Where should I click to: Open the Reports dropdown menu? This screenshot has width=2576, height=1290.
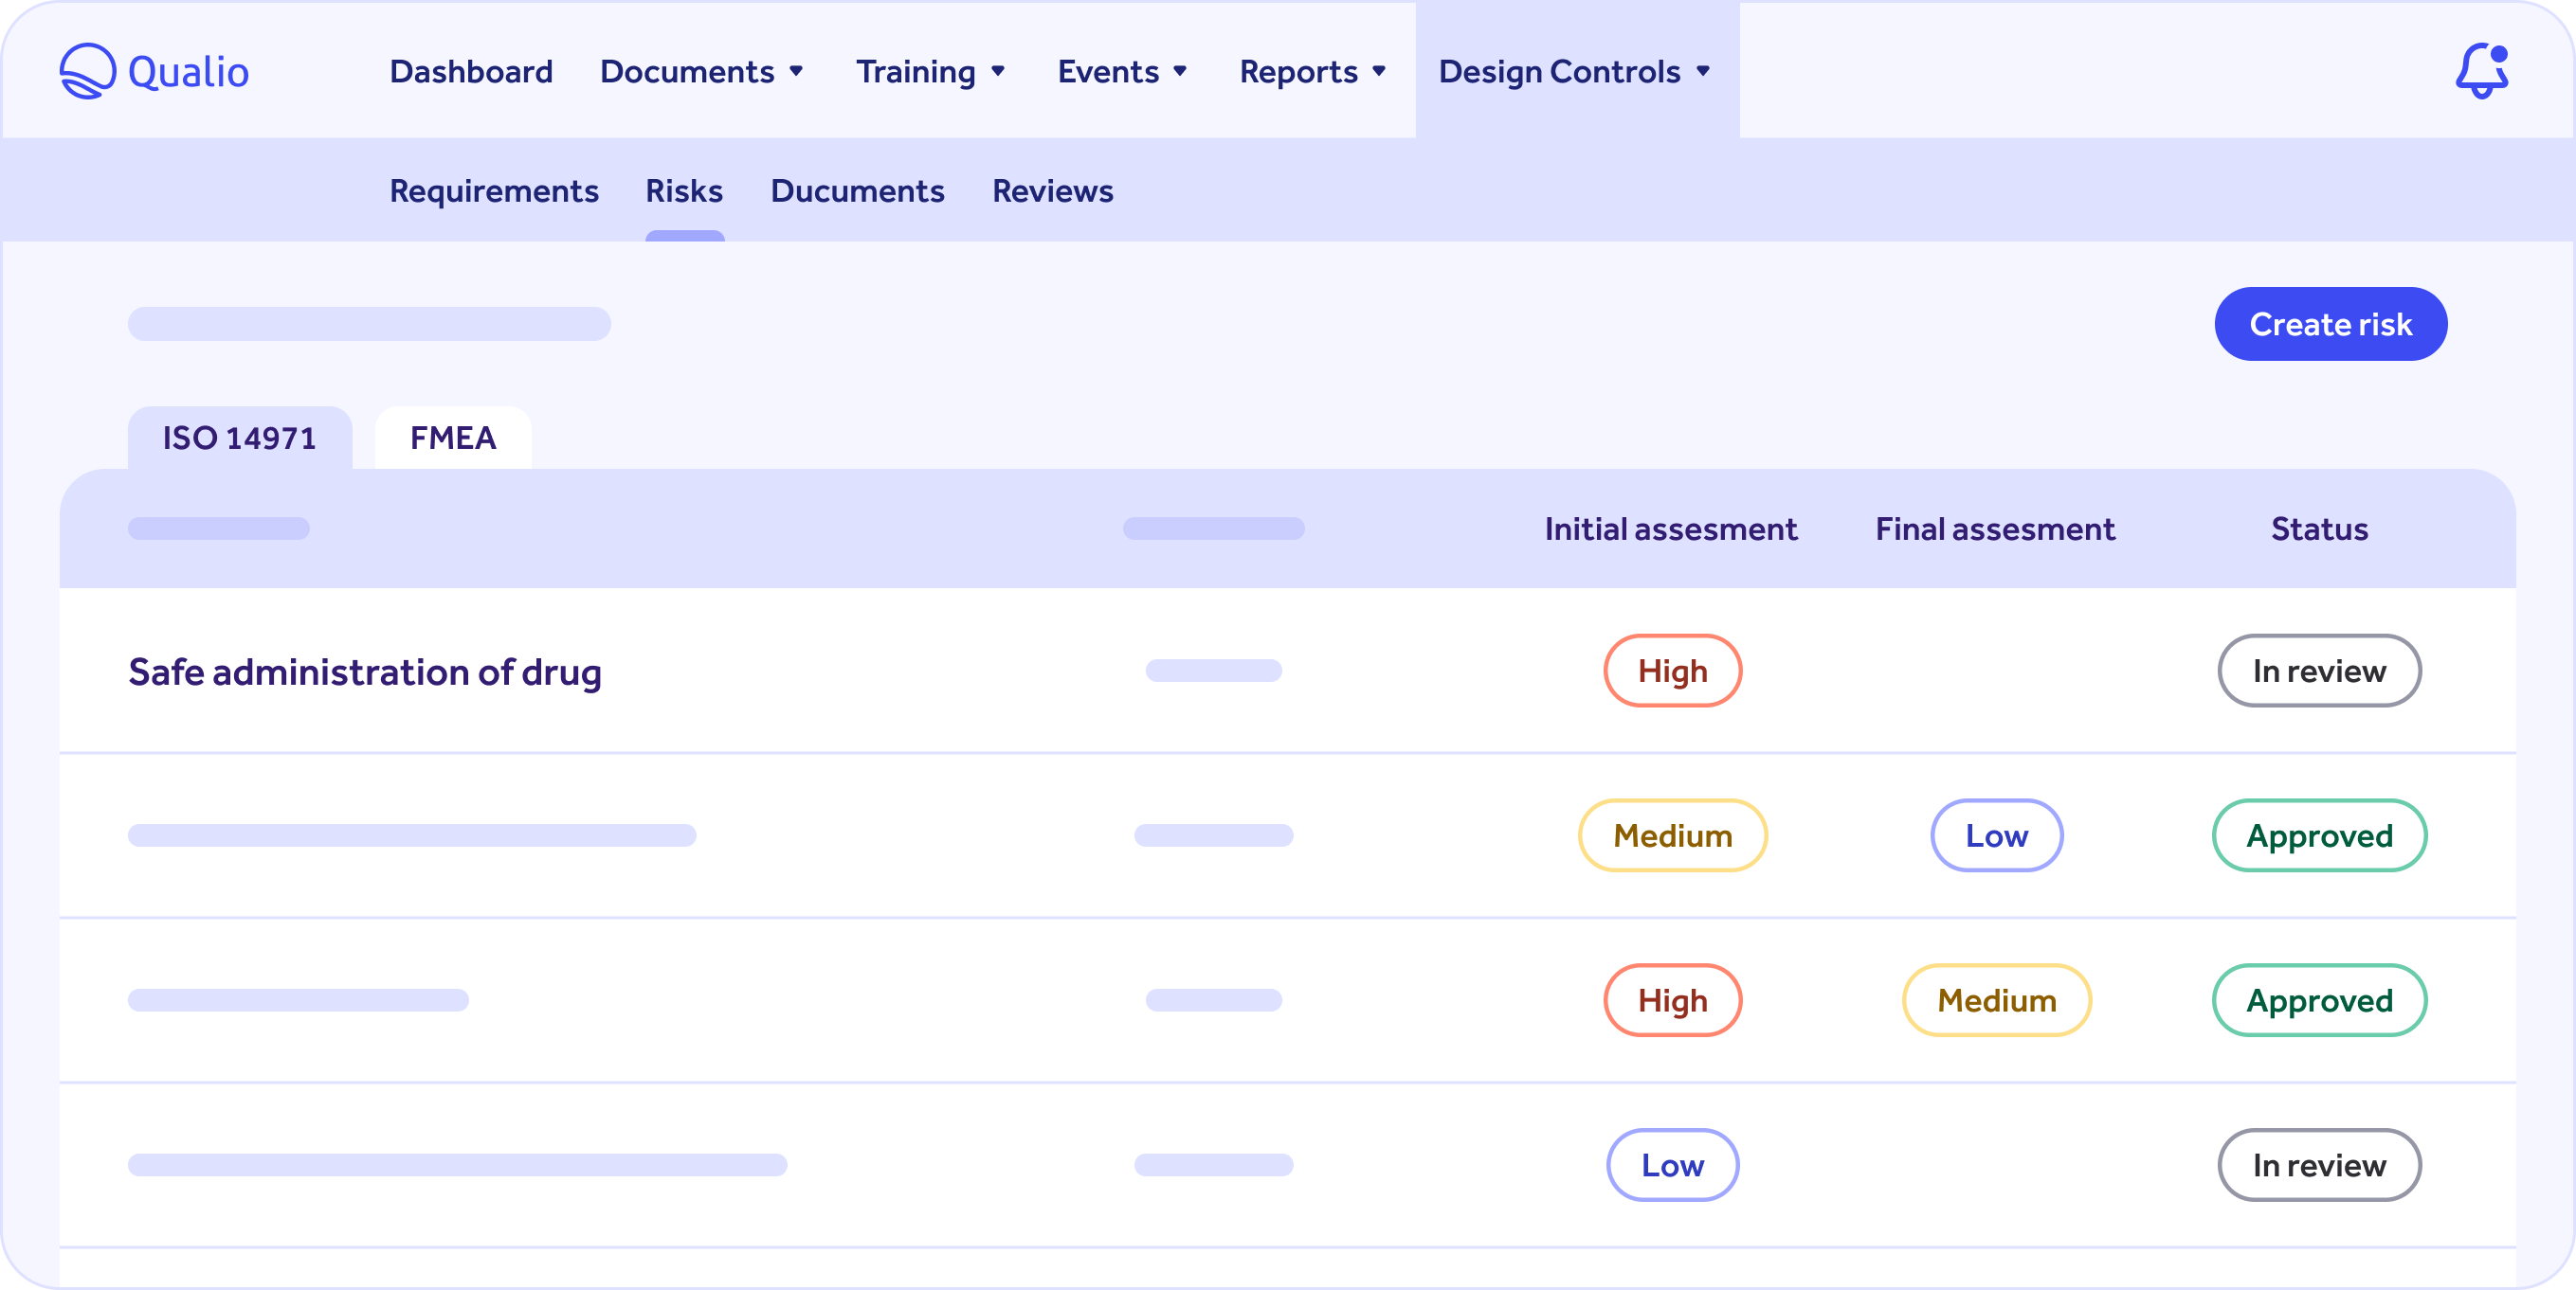point(1313,71)
